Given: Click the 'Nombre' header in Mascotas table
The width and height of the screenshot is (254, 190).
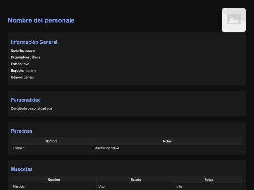Looking at the screenshot, I should [x=54, y=180].
